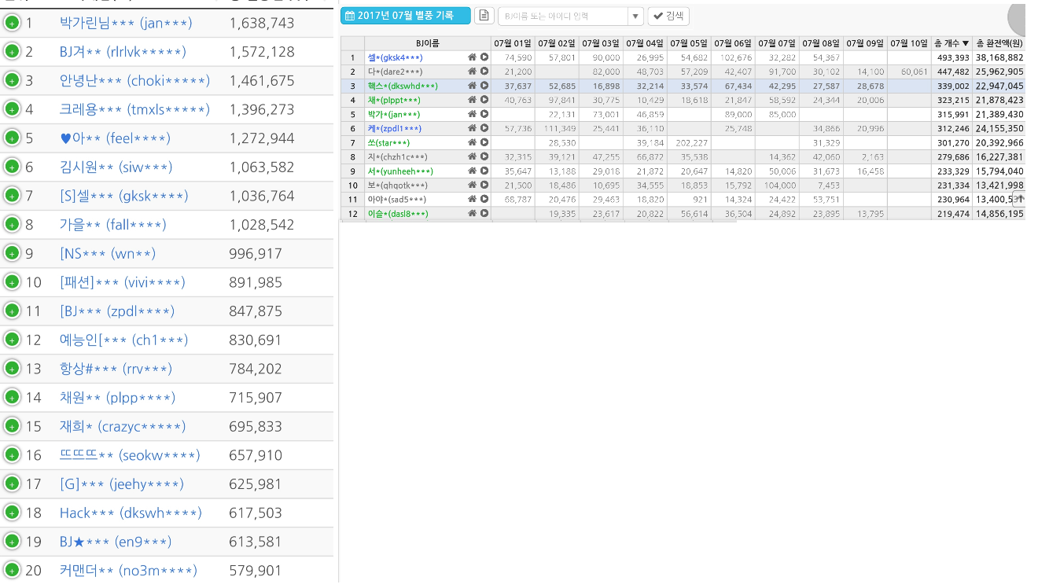Screen dimensions: 1038x588
Task: Click the home icon for 셀*(gksk4***)
Action: click(472, 57)
